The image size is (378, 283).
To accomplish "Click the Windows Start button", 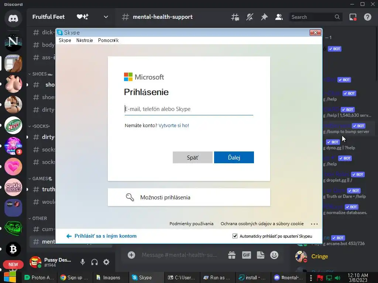I will (x=10, y=277).
